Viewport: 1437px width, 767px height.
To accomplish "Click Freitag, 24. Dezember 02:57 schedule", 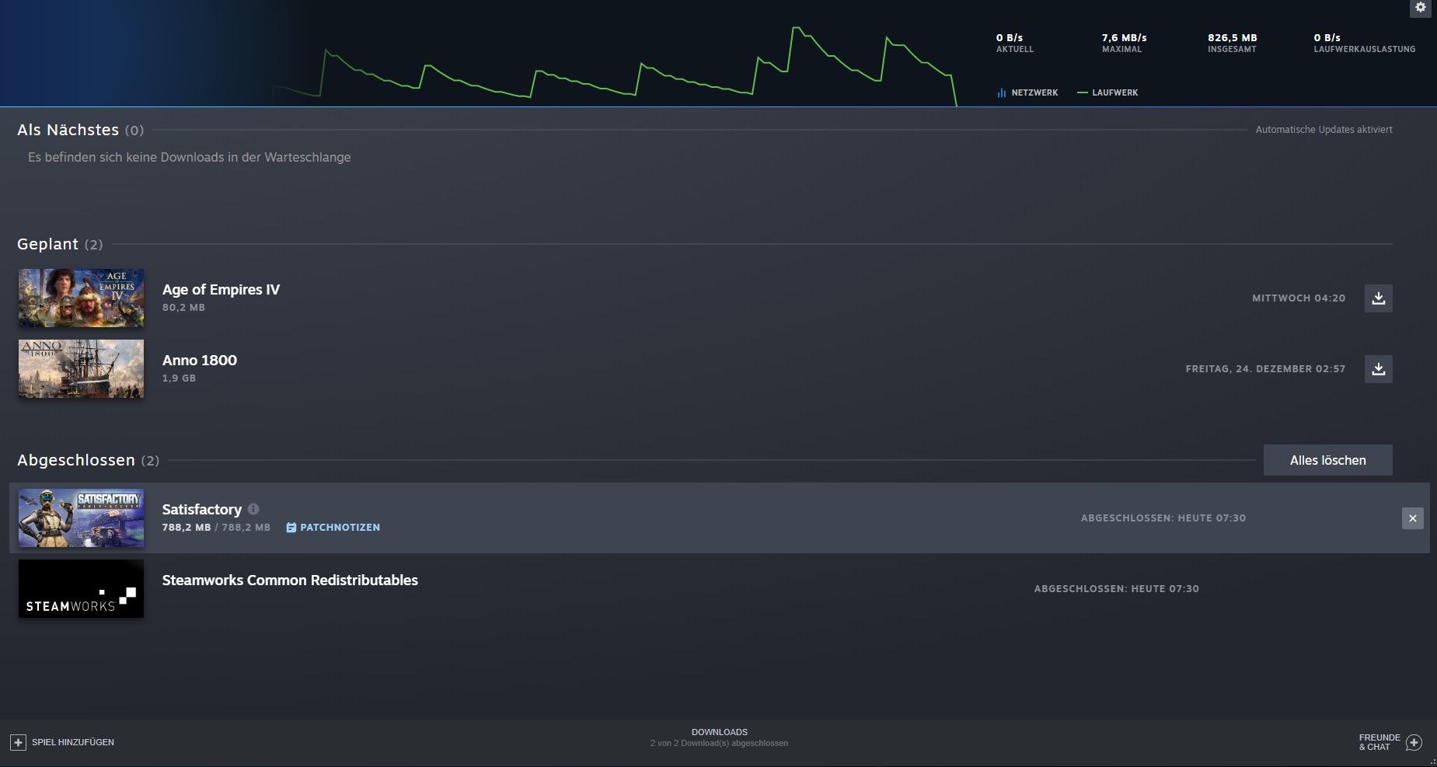I will (x=1265, y=368).
